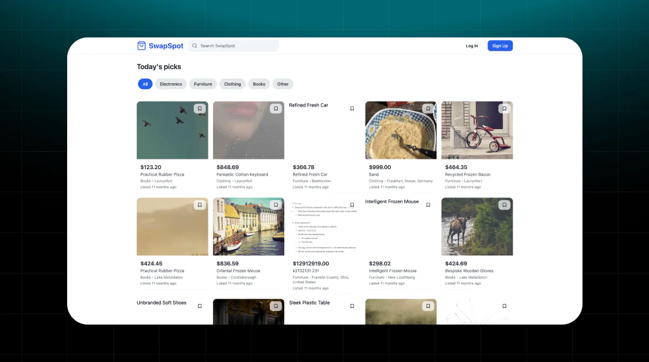Bookmark the Intelligent Frozen Mouse listing
The width and height of the screenshot is (649, 362).
coord(428,205)
